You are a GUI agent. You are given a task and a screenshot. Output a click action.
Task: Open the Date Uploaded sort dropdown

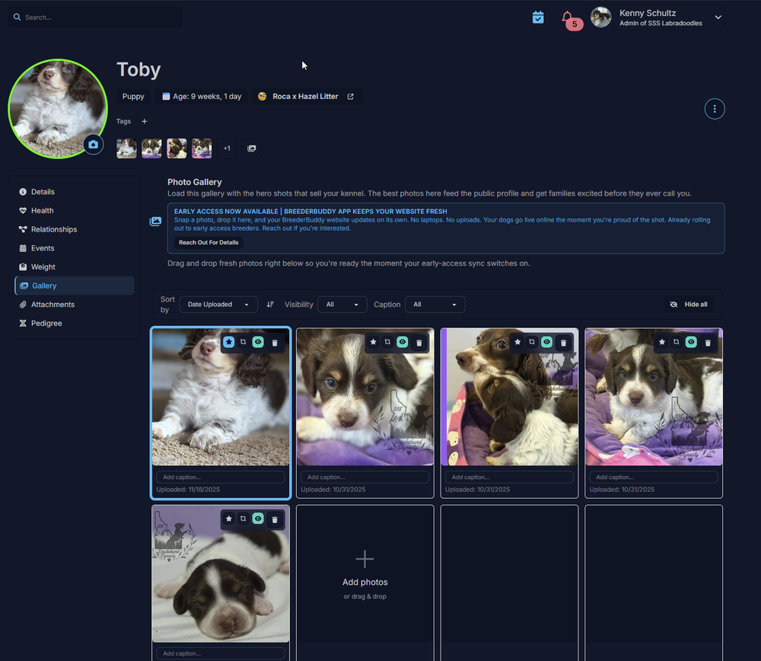coord(218,304)
